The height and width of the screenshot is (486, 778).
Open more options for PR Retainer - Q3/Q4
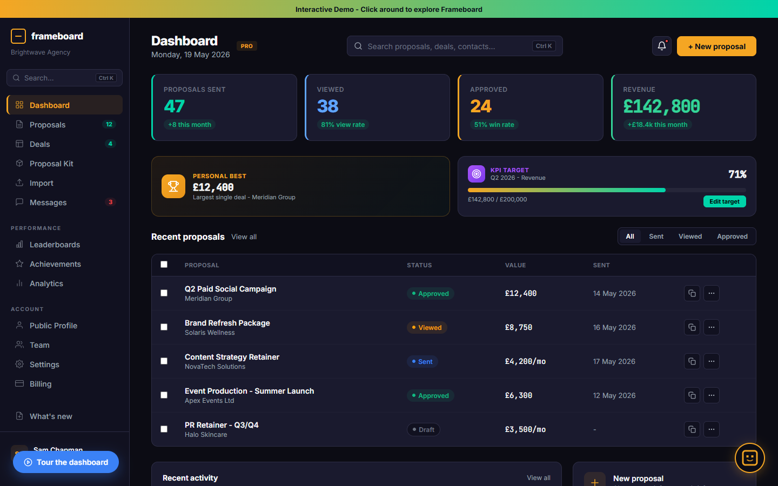[712, 429]
